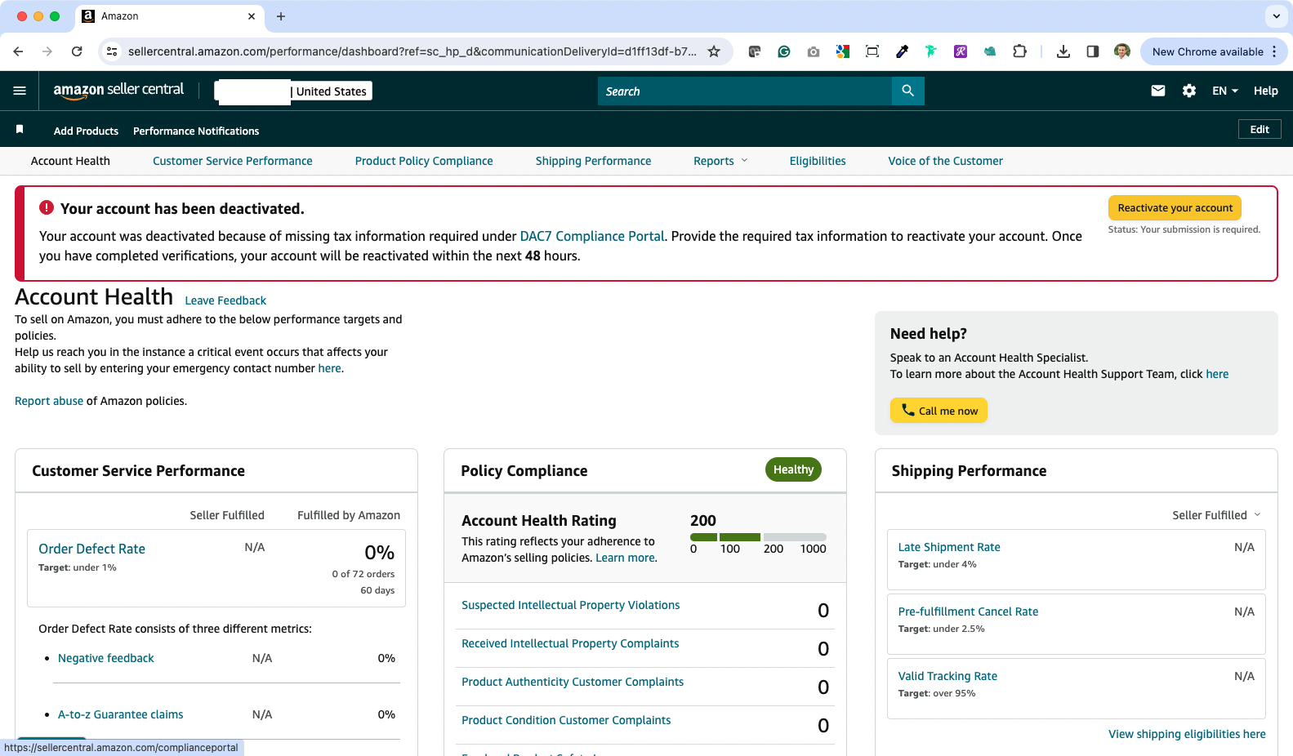This screenshot has height=756, width=1293.
Task: Click the Edit button
Action: tap(1260, 129)
